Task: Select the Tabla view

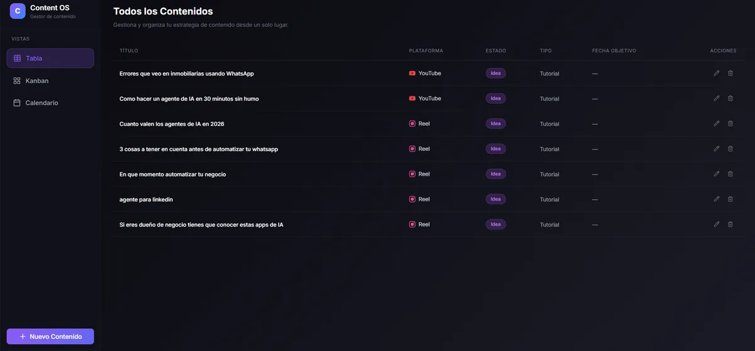Action: click(50, 58)
